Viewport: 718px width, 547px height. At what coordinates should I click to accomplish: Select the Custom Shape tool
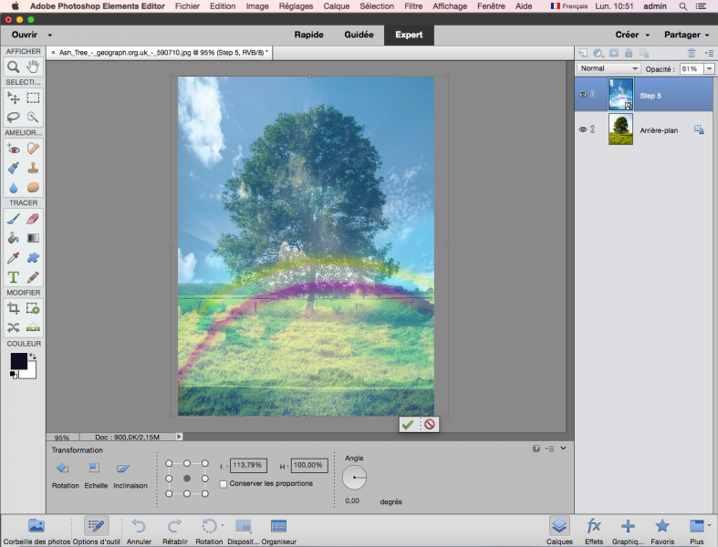point(33,258)
